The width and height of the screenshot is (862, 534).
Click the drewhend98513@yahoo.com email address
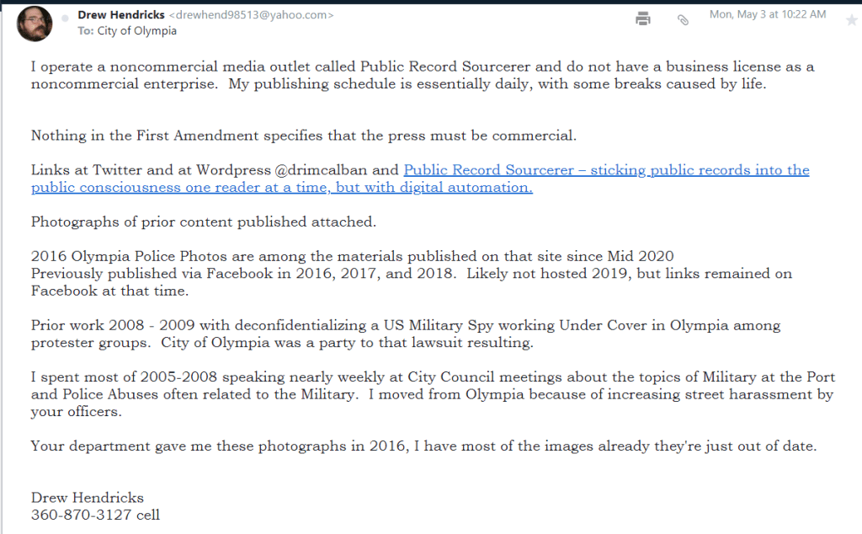tap(251, 15)
